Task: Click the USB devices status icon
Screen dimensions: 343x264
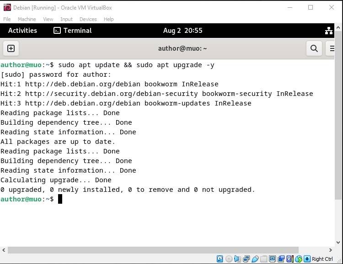Action: coord(255,259)
